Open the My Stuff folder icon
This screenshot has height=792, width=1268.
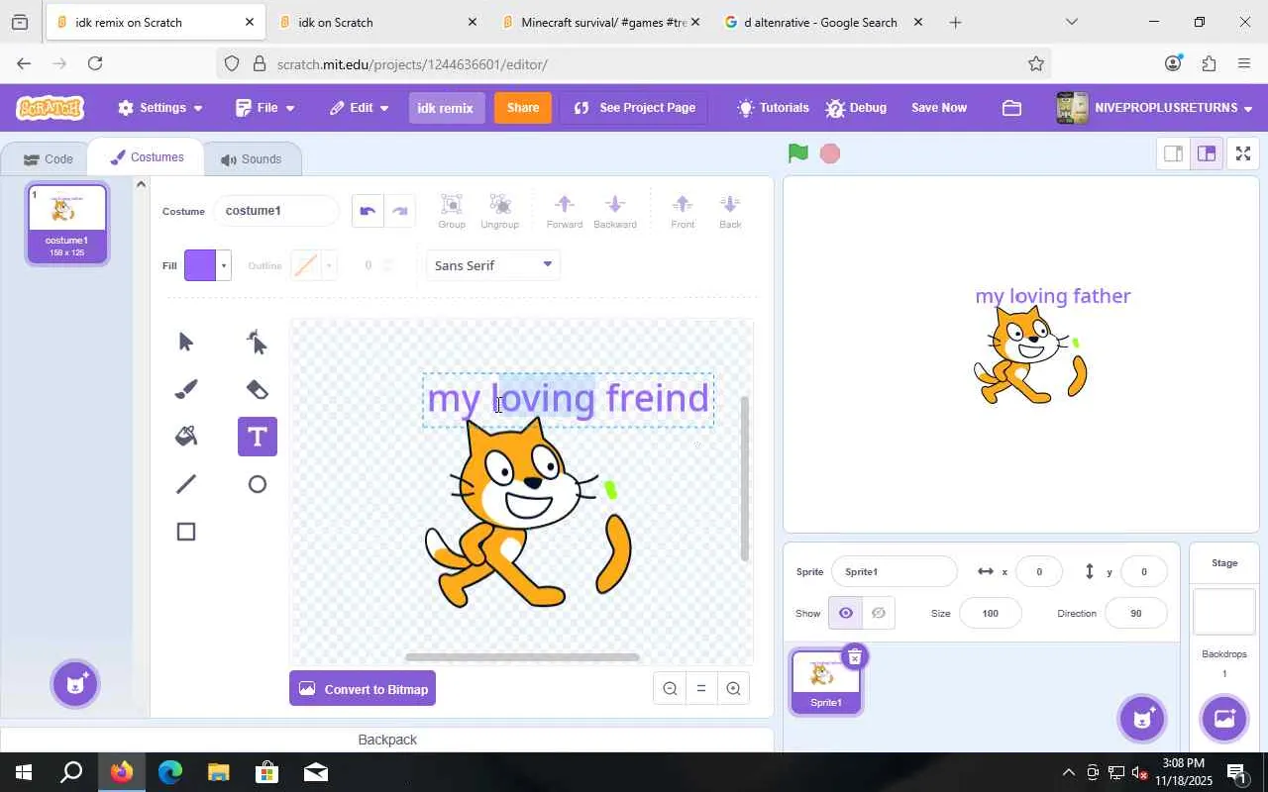pyautogui.click(x=1011, y=108)
